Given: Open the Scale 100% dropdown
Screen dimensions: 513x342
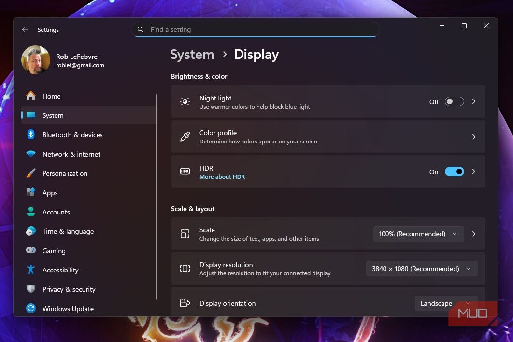Looking at the screenshot, I should (418, 234).
